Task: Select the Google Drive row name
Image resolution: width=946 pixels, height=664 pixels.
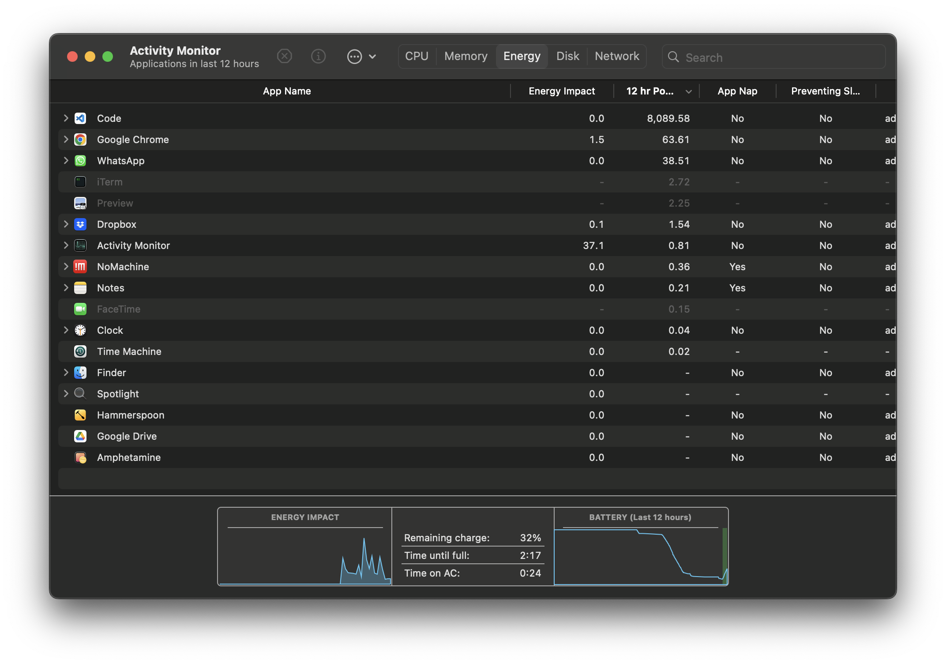Action: (x=127, y=436)
